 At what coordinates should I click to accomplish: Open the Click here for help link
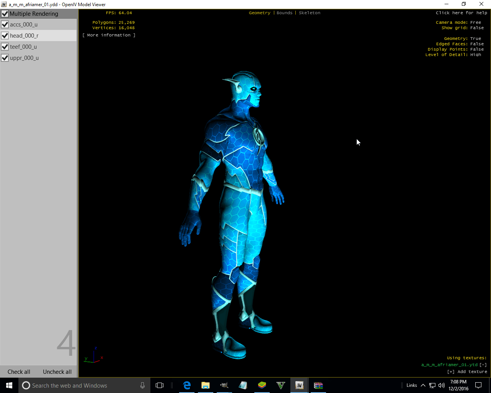pyautogui.click(x=461, y=13)
